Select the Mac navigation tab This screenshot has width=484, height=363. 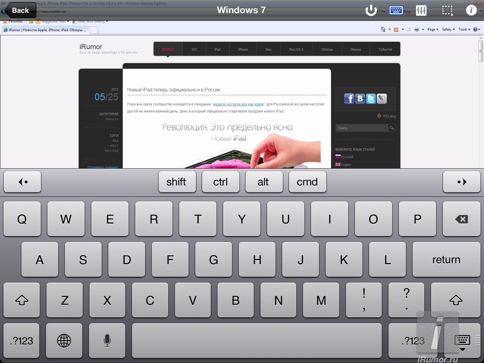(x=268, y=49)
